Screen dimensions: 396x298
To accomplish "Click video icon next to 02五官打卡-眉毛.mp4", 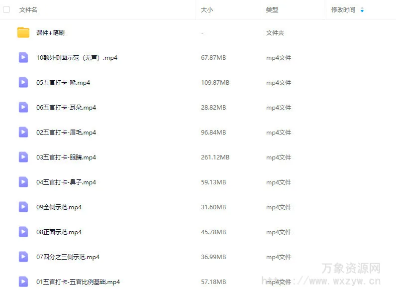I will [x=23, y=132].
